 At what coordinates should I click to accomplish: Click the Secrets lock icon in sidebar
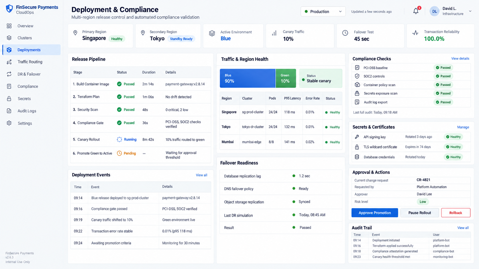pyautogui.click(x=9, y=99)
